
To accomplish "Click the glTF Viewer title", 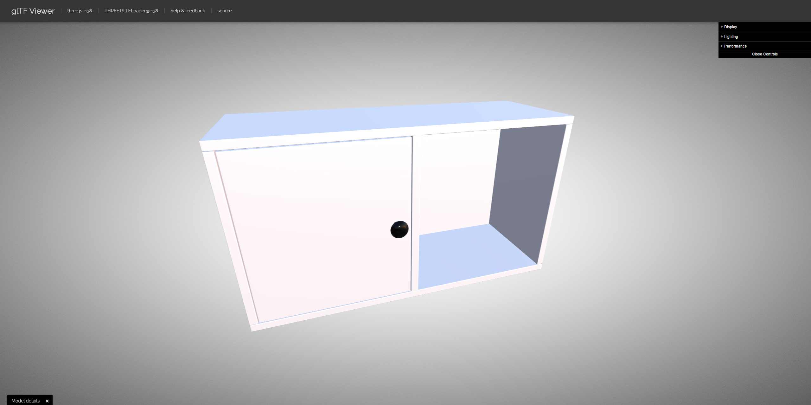I will pyautogui.click(x=33, y=11).
